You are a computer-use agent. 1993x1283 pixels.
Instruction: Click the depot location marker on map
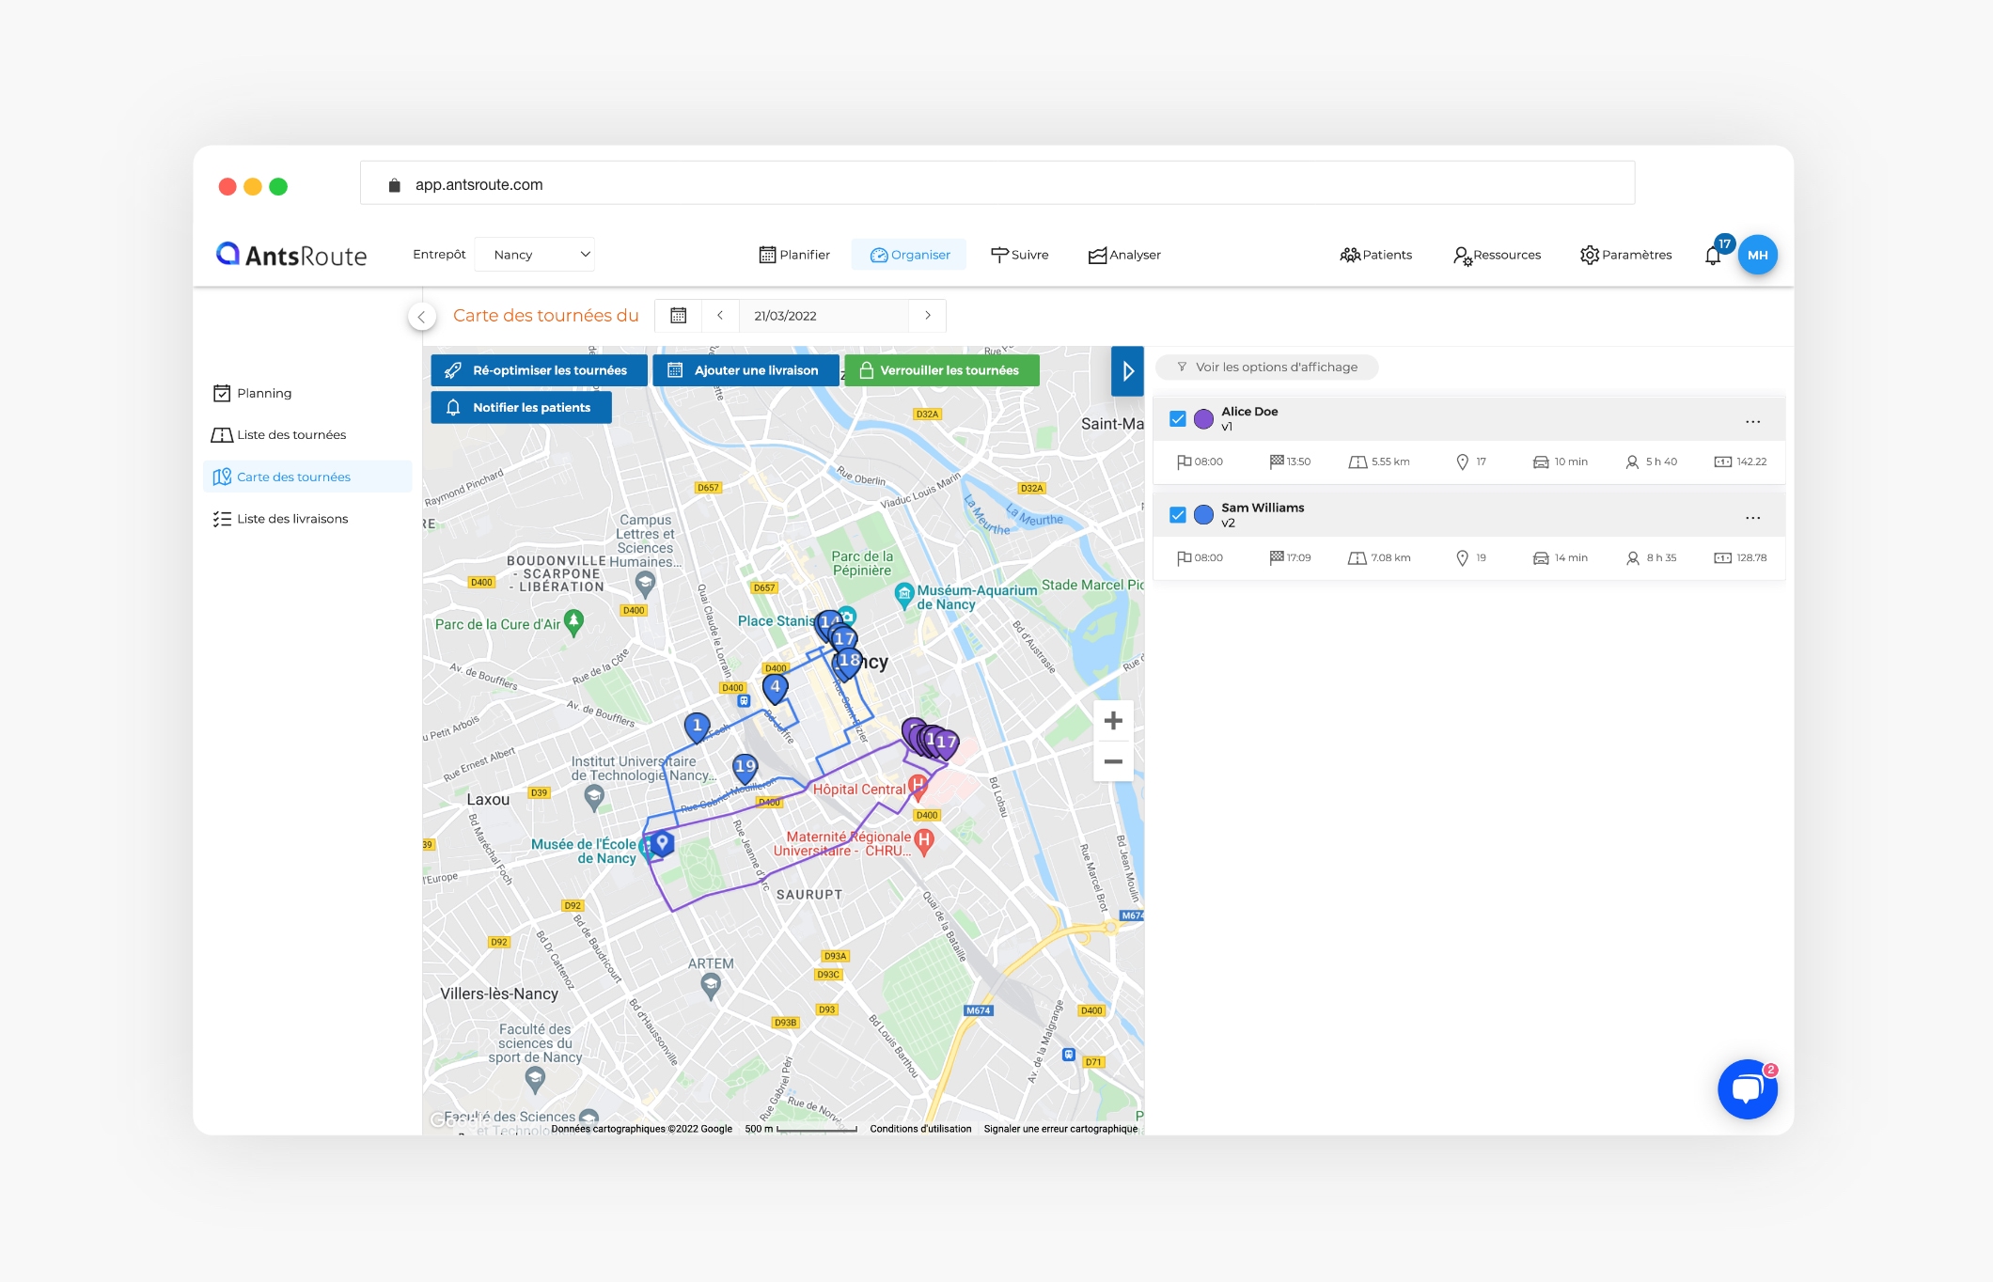[x=662, y=843]
